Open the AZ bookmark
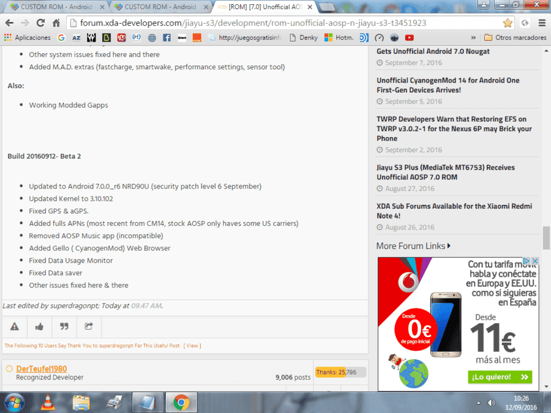Image resolution: width=551 pixels, height=413 pixels. click(77, 37)
